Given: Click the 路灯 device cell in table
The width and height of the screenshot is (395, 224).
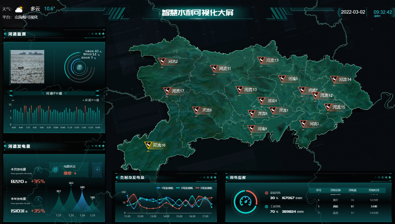Looking at the screenshot, I should tap(335, 200).
